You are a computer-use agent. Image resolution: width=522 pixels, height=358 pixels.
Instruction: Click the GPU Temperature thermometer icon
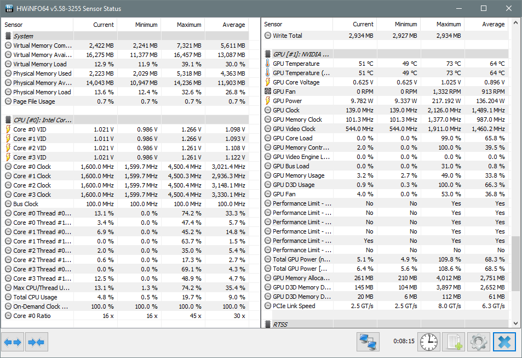(268, 64)
